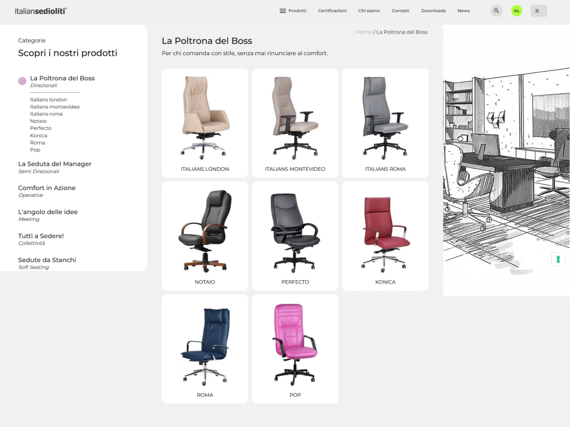
Task: Click the NOTAIO card label
Action: coord(205,282)
